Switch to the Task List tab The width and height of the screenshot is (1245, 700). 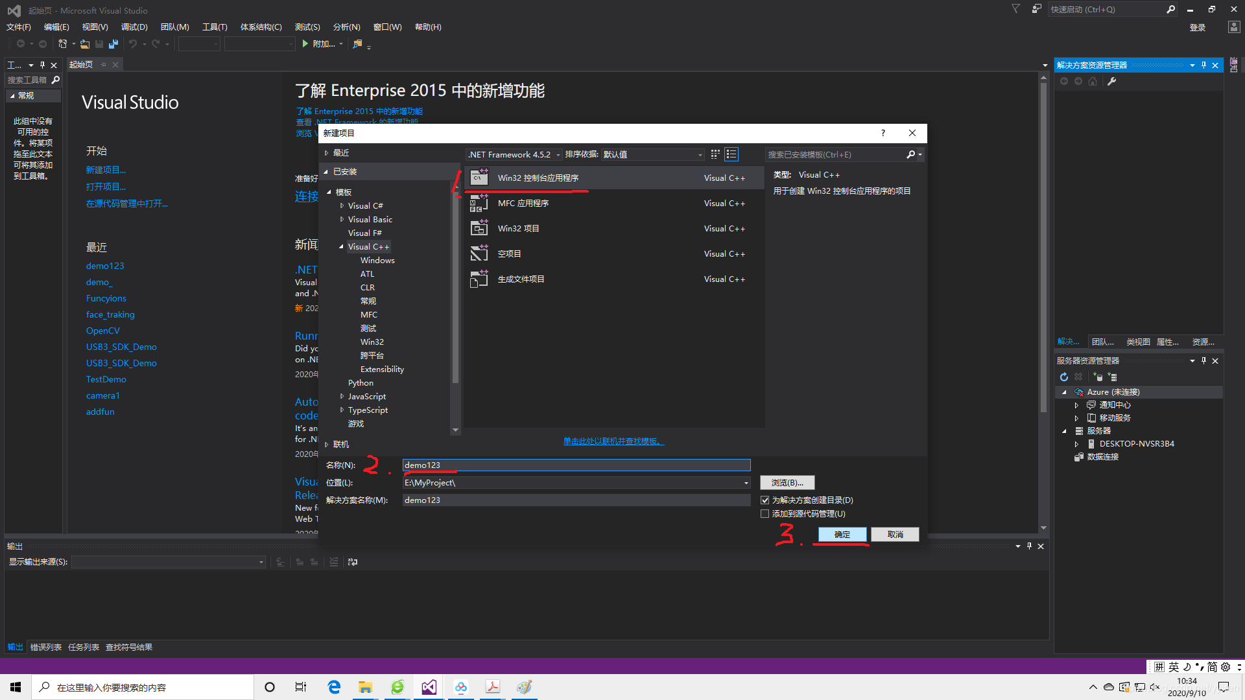click(x=84, y=647)
